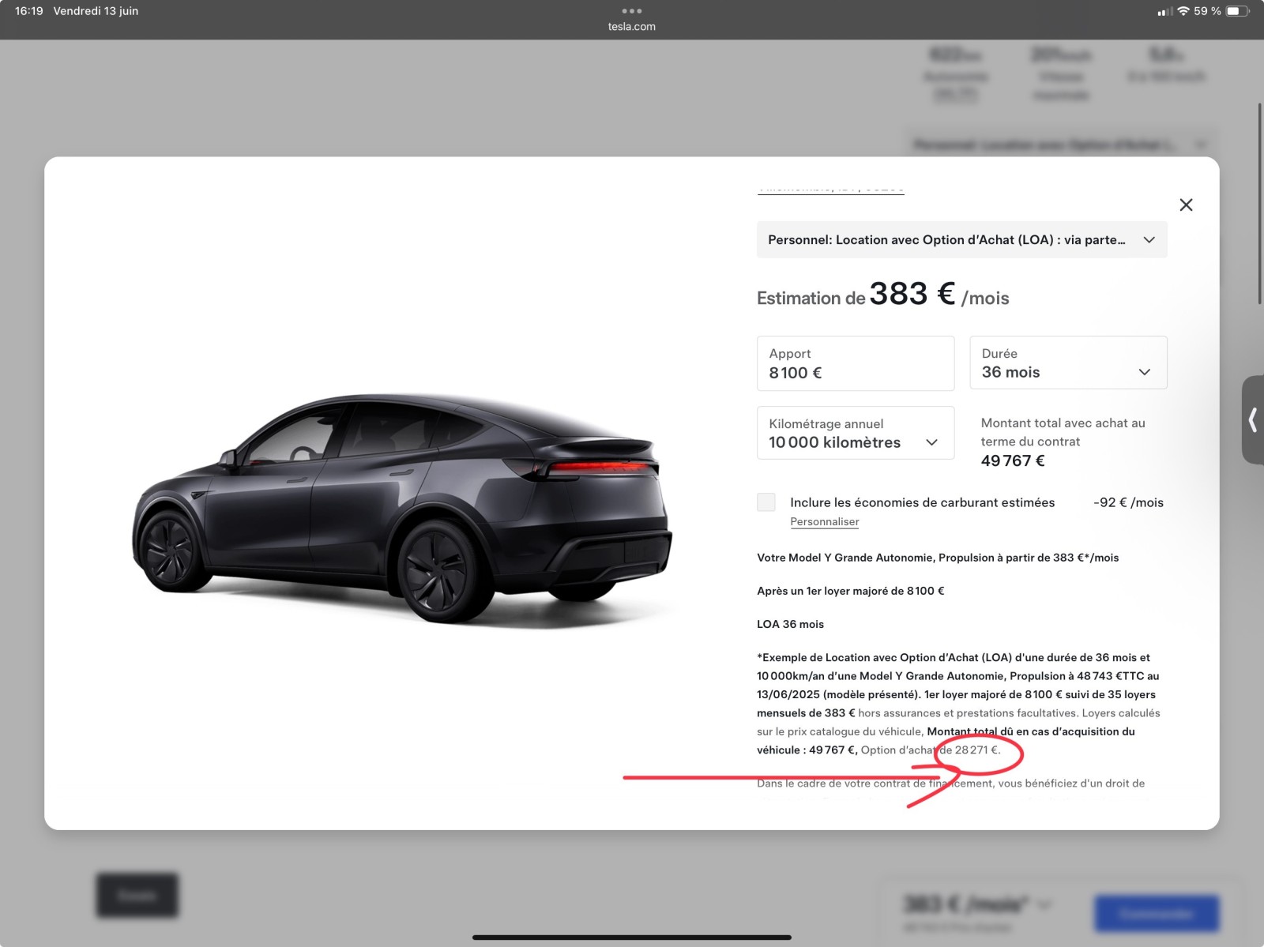Edit the Apport 8 100 € field
This screenshot has height=947, width=1264.
(856, 363)
